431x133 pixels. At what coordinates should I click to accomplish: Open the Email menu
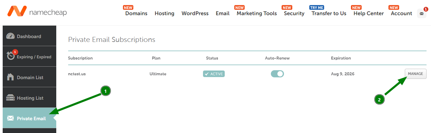222,13
